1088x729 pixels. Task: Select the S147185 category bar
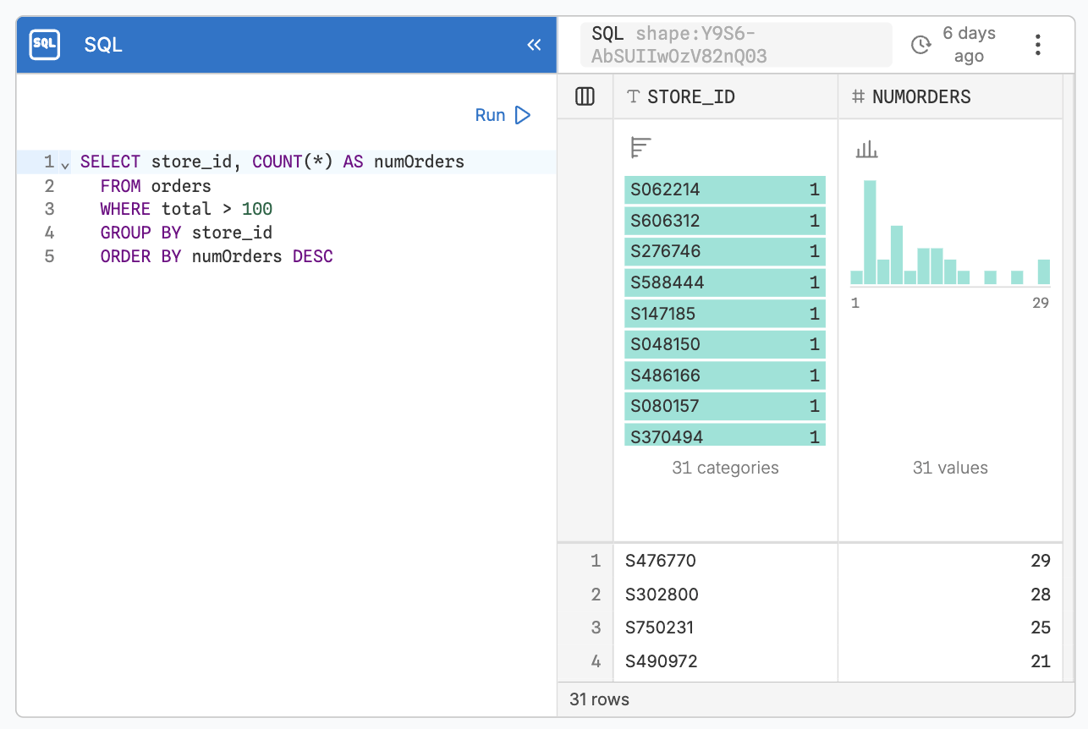tap(725, 314)
